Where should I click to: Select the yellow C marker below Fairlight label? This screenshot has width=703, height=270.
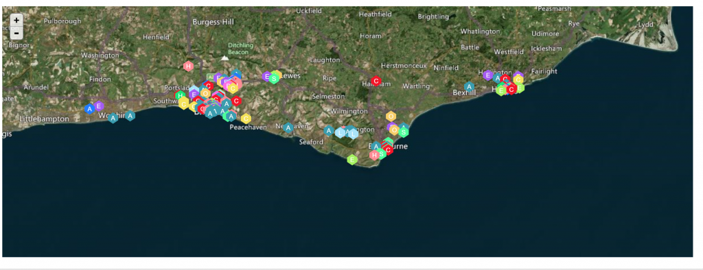pos(518,79)
